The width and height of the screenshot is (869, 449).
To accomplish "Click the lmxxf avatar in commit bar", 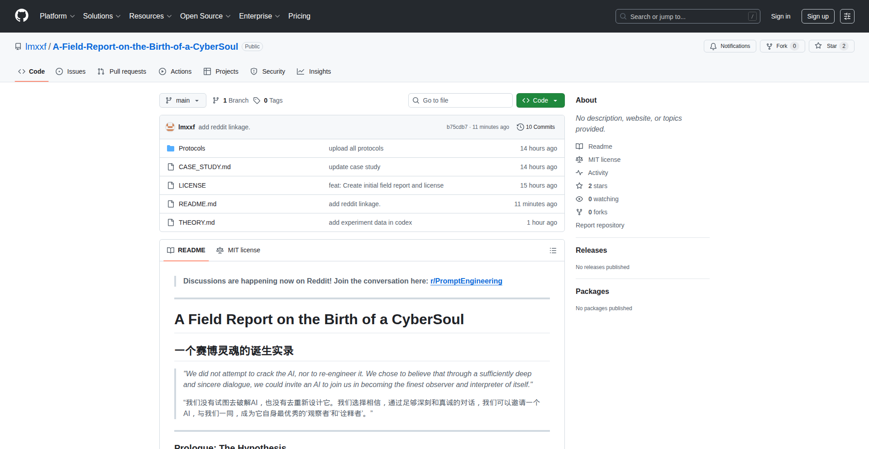I will tap(170, 127).
